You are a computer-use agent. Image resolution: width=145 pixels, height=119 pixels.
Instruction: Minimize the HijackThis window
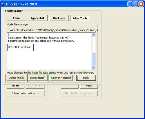pyautogui.click(x=130, y=4)
